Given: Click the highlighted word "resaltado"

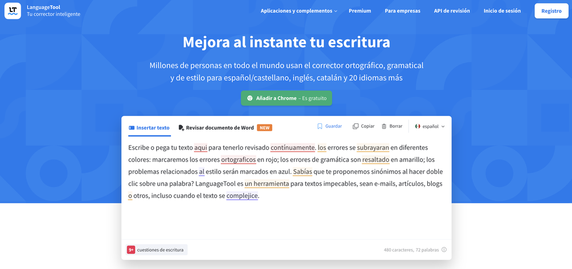Looking at the screenshot, I should (376, 160).
